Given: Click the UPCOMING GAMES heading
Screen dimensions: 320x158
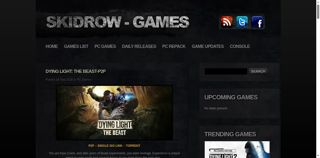Looking at the screenshot, I should (231, 97).
